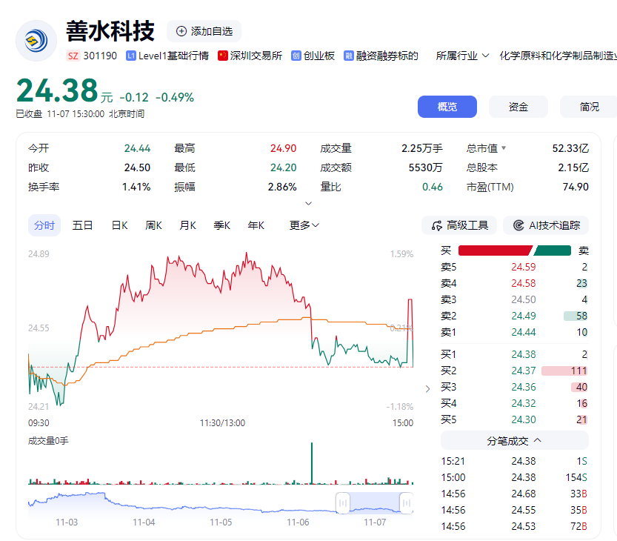Click the 善水科技 company logo
The width and height of the screenshot is (617, 541).
point(36,41)
